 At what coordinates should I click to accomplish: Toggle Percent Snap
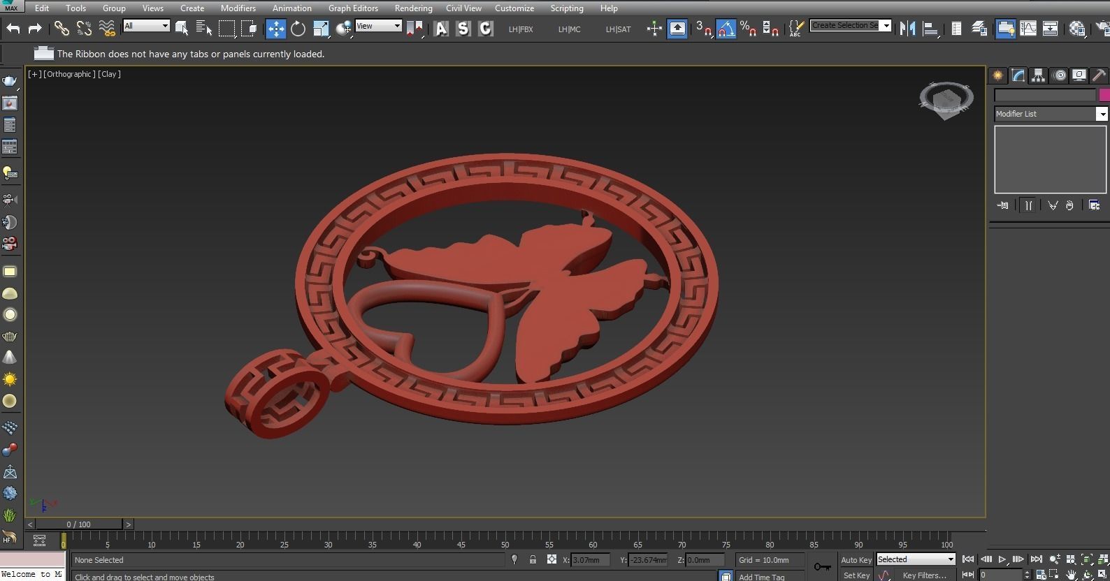point(748,29)
